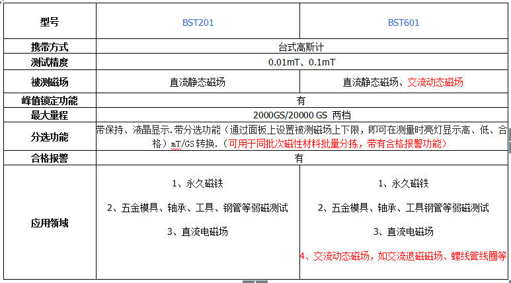The height and width of the screenshot is (283, 511).
Task: Click 直流静态磁场 in the BST201 column
Action: click(198, 82)
